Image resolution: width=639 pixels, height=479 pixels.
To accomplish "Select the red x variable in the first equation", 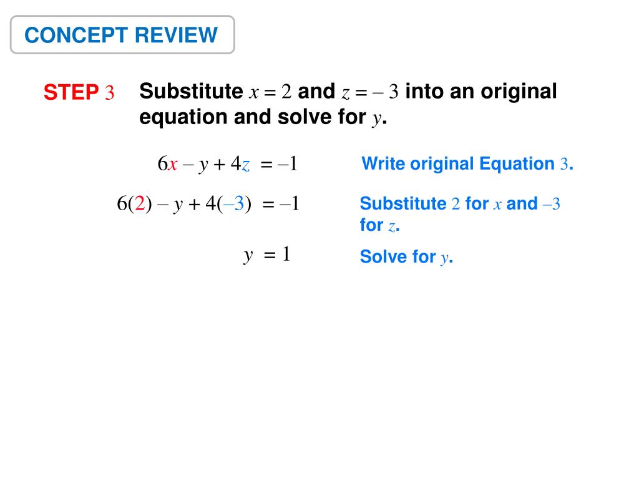I will [x=173, y=165].
